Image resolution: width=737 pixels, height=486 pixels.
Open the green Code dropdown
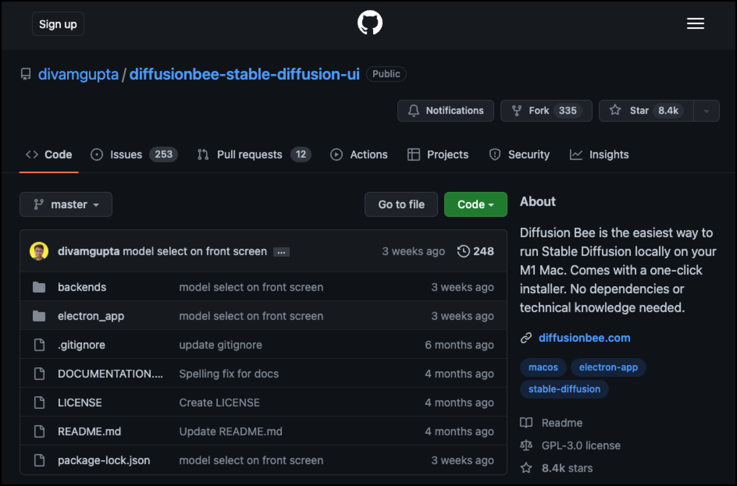click(475, 204)
